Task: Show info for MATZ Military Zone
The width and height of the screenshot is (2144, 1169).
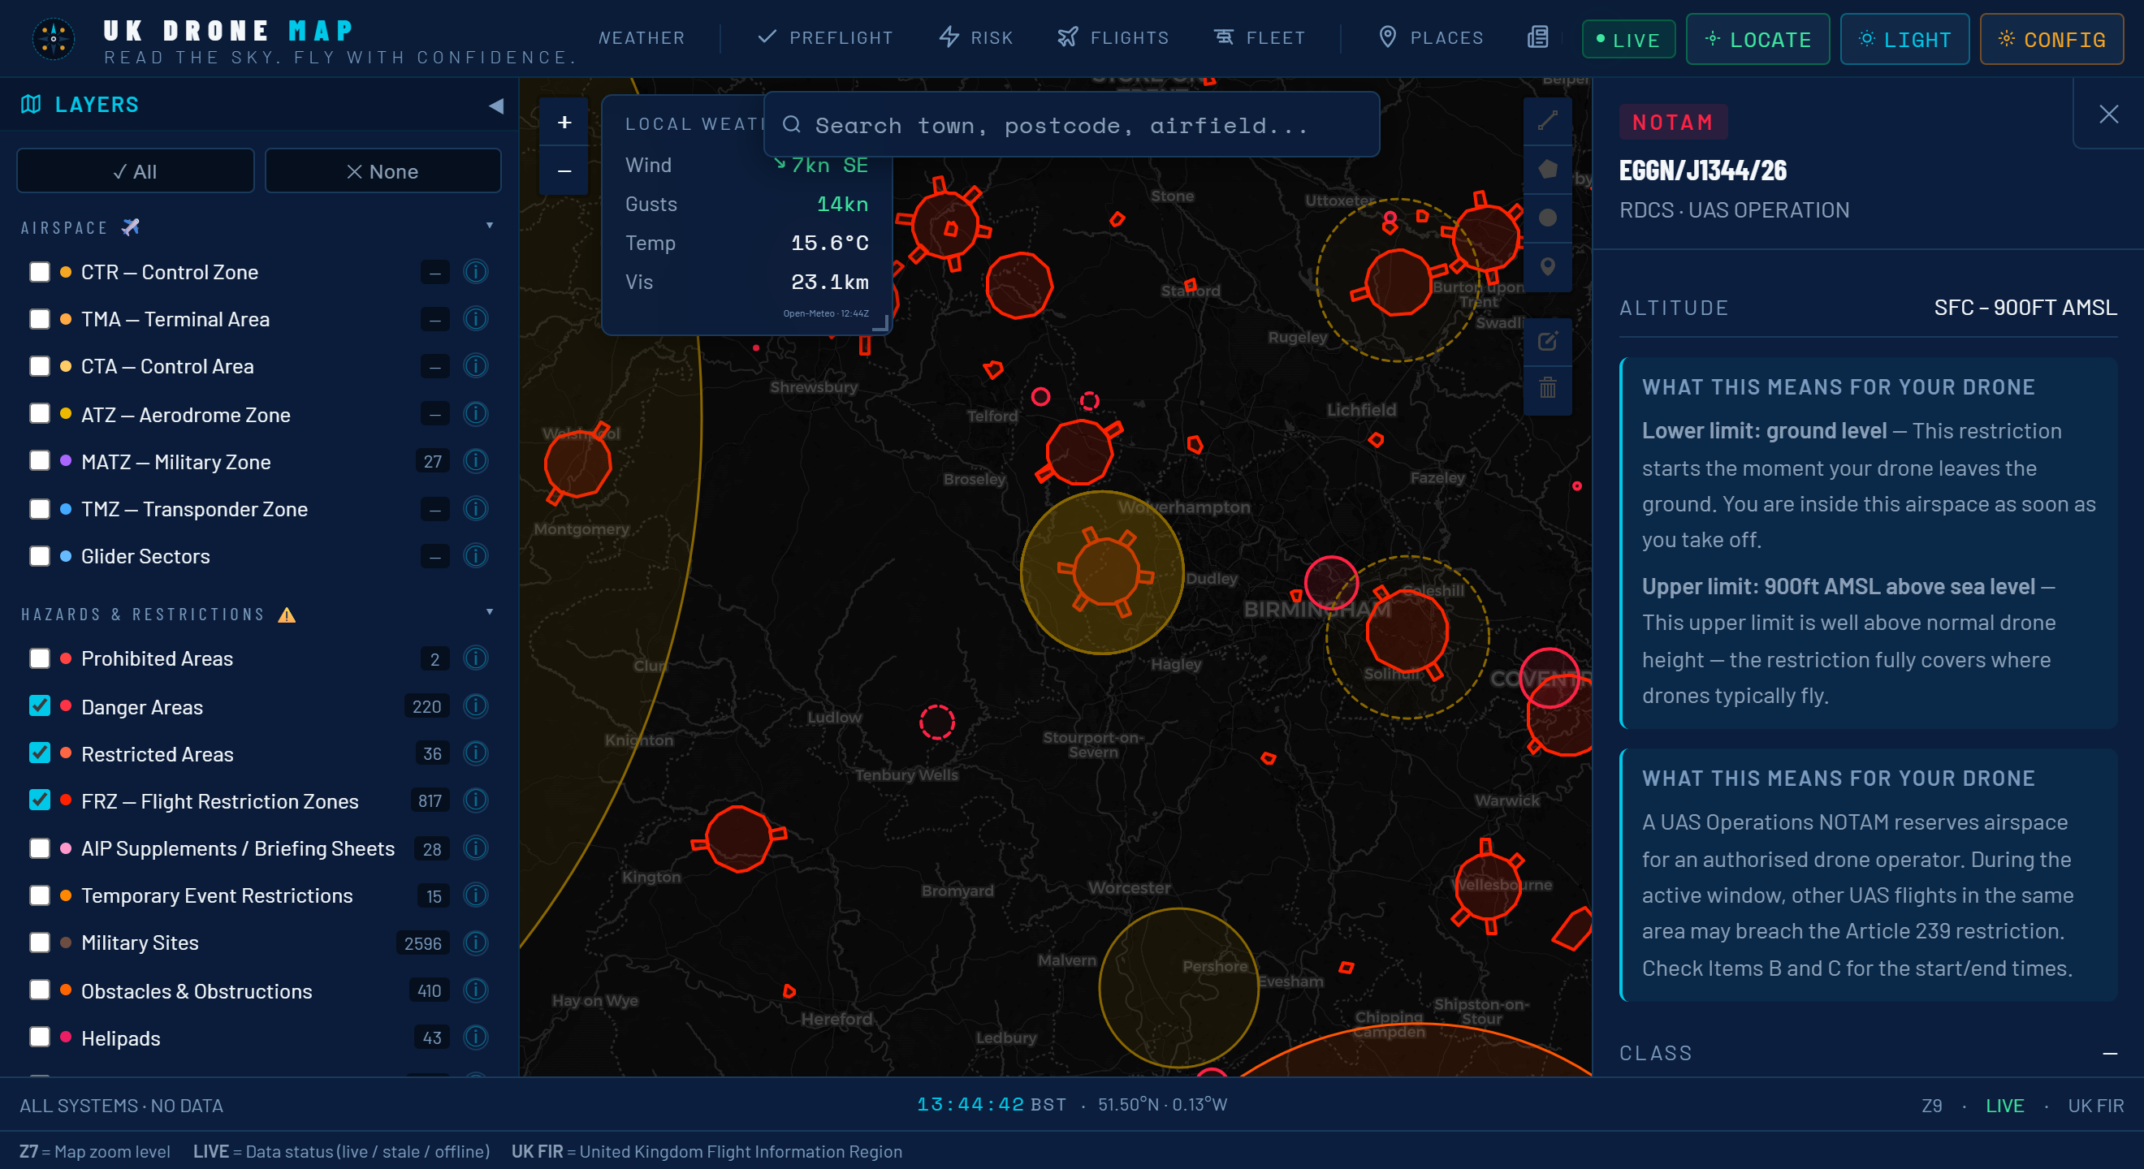Action: [x=475, y=461]
